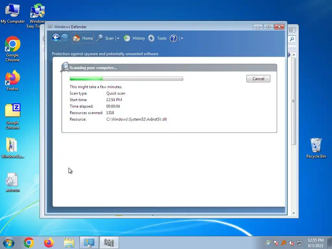The height and width of the screenshot is (249, 332).
Task: Switch to the Control Panel taskbar button
Action: pos(89,243)
